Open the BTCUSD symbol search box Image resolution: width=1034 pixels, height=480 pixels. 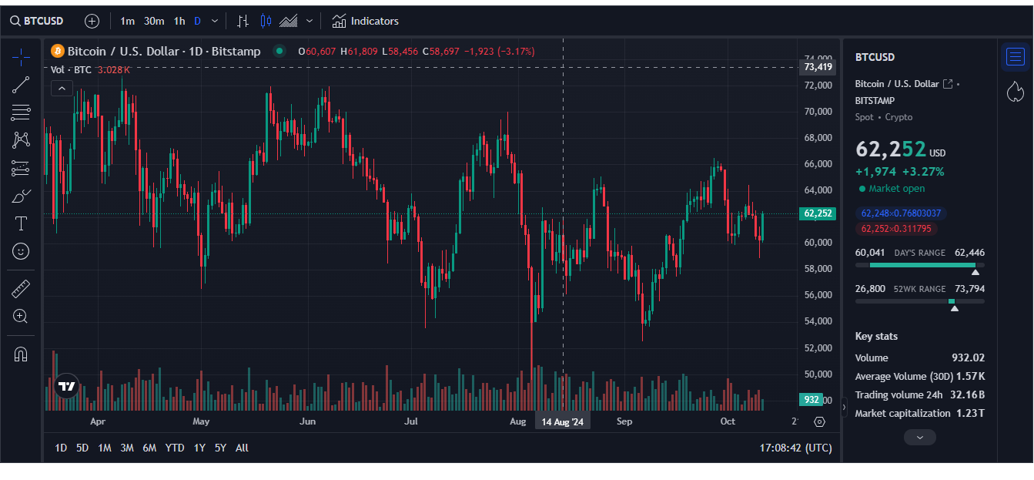[37, 21]
